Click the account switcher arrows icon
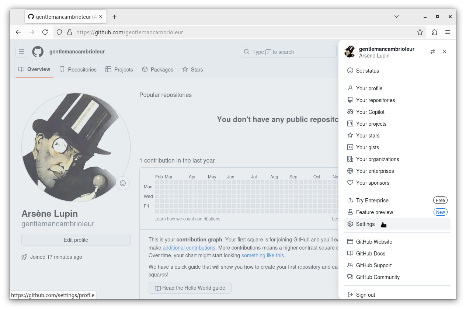This screenshot has height=310, width=466. [x=433, y=52]
